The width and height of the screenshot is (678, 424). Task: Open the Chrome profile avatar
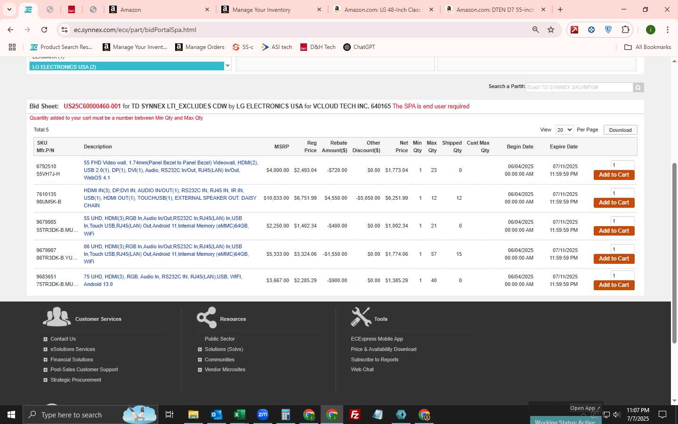point(651,30)
